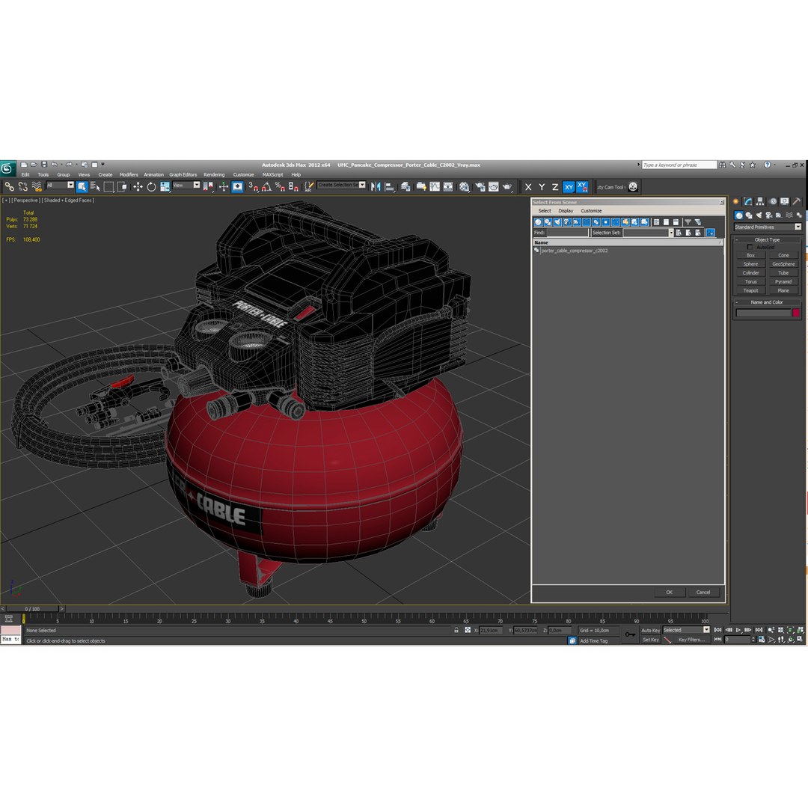Open Key mode Selected dropdown
The height and width of the screenshot is (808, 808).
(x=686, y=630)
